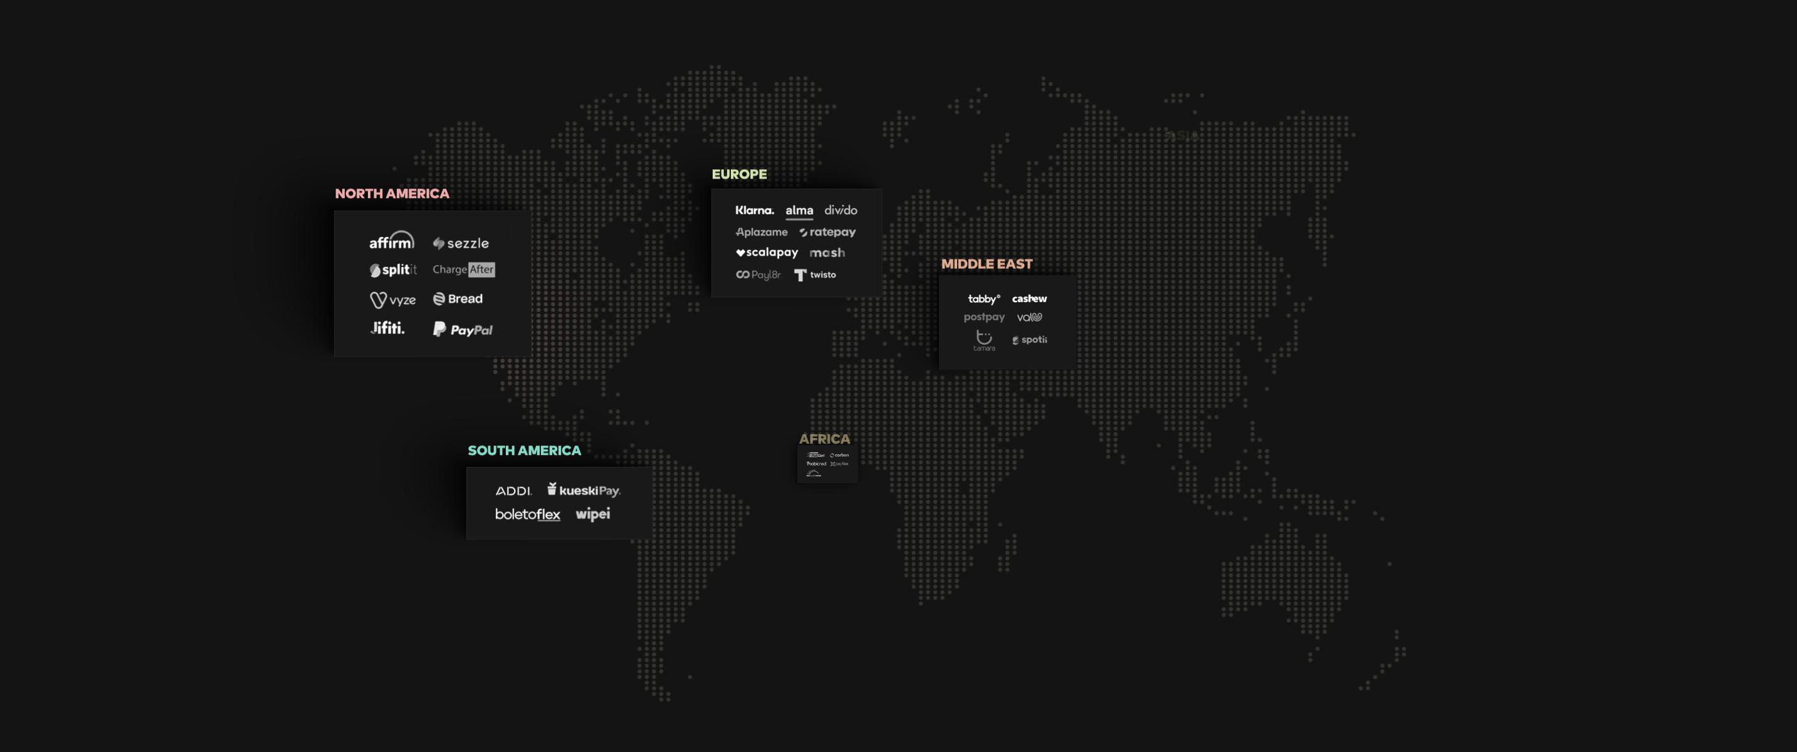Click the Affirm logo
1797x752 pixels.
click(x=391, y=241)
